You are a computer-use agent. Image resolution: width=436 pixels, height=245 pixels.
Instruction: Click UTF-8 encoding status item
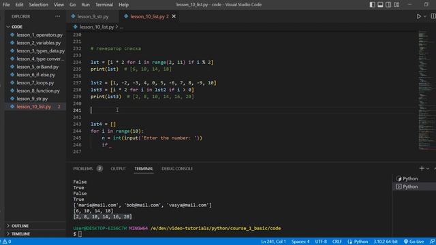[x=321, y=242]
